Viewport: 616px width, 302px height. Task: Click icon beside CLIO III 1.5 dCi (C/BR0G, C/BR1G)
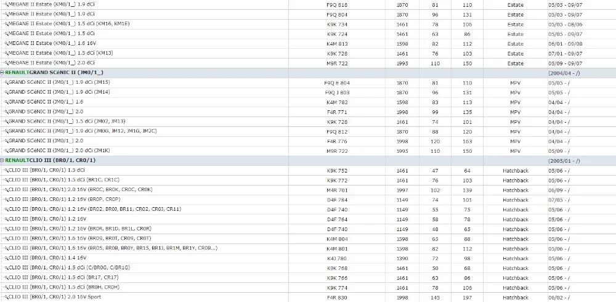click(6, 268)
